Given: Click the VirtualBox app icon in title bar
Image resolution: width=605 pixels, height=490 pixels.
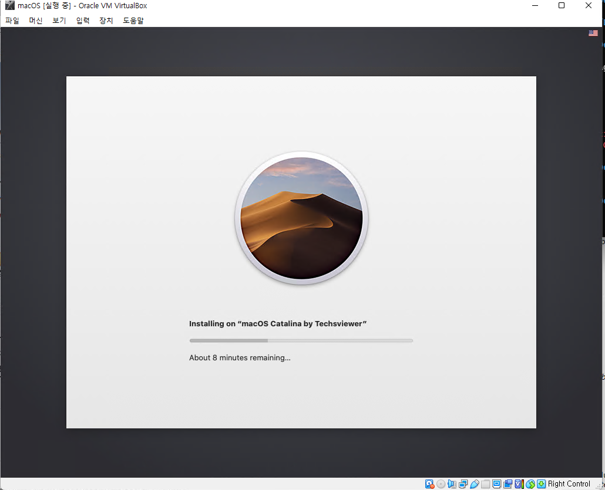Looking at the screenshot, I should tap(9, 5).
